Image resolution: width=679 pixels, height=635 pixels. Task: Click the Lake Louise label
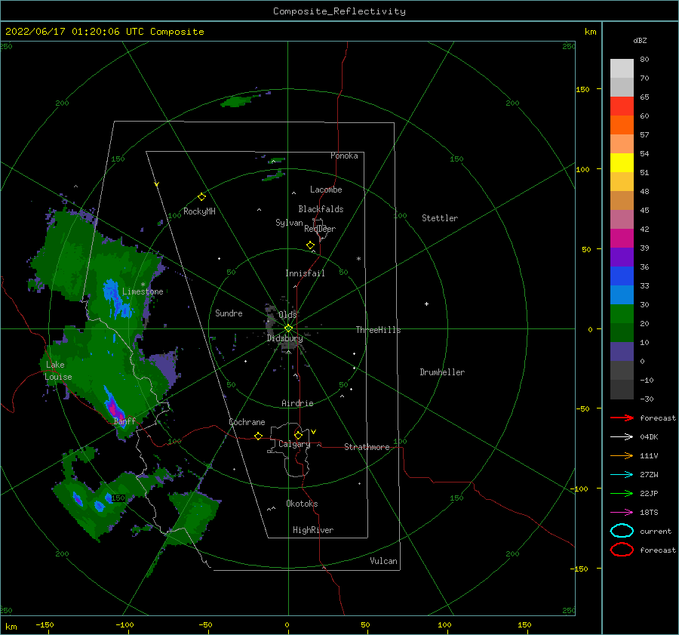point(58,371)
